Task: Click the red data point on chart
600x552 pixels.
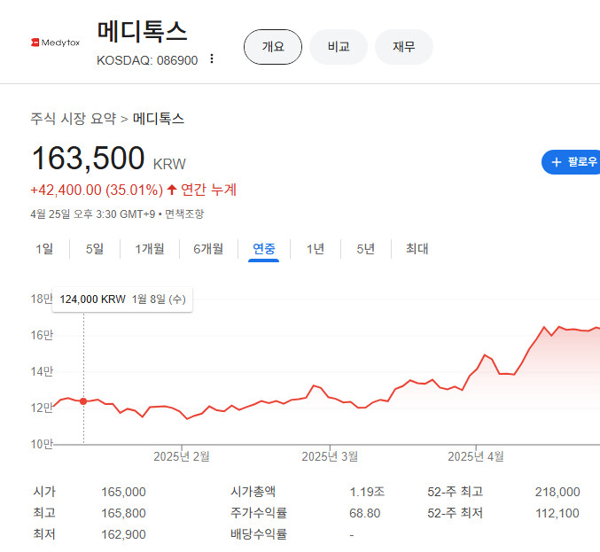Action: pos(83,401)
